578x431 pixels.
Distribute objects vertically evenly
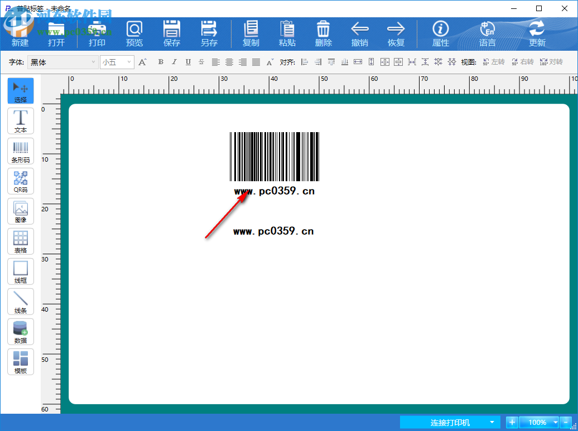(425, 62)
